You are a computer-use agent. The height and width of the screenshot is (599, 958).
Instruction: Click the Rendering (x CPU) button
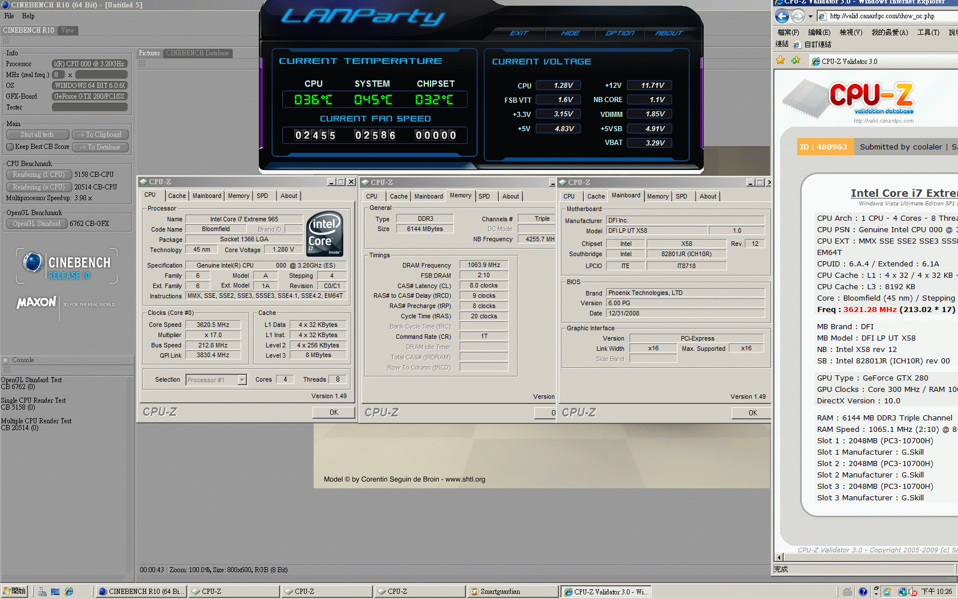(x=39, y=187)
